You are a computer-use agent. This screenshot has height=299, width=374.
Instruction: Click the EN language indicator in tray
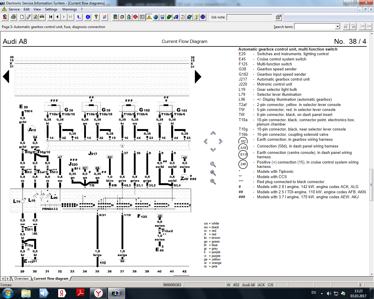pos(314,293)
